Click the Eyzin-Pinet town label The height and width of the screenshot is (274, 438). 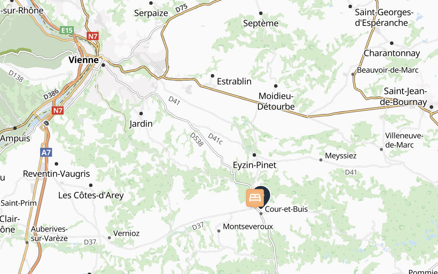pyautogui.click(x=255, y=165)
